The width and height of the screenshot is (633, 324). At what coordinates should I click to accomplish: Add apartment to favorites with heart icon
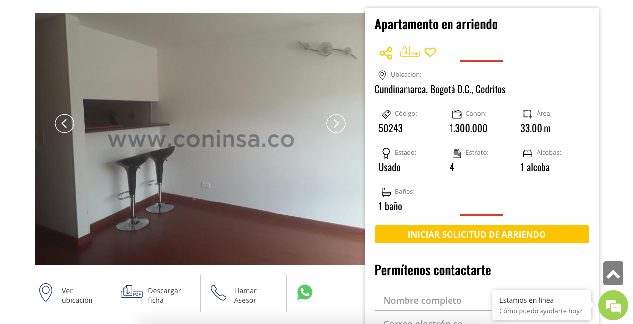430,52
